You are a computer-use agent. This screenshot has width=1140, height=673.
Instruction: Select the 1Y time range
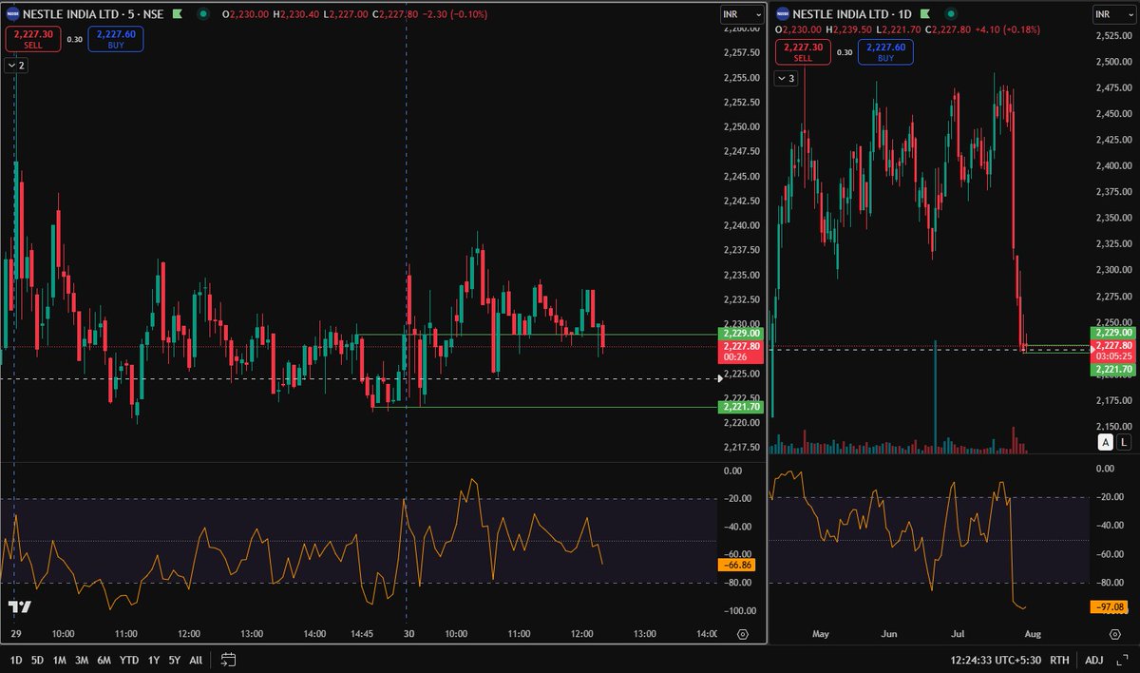(152, 659)
